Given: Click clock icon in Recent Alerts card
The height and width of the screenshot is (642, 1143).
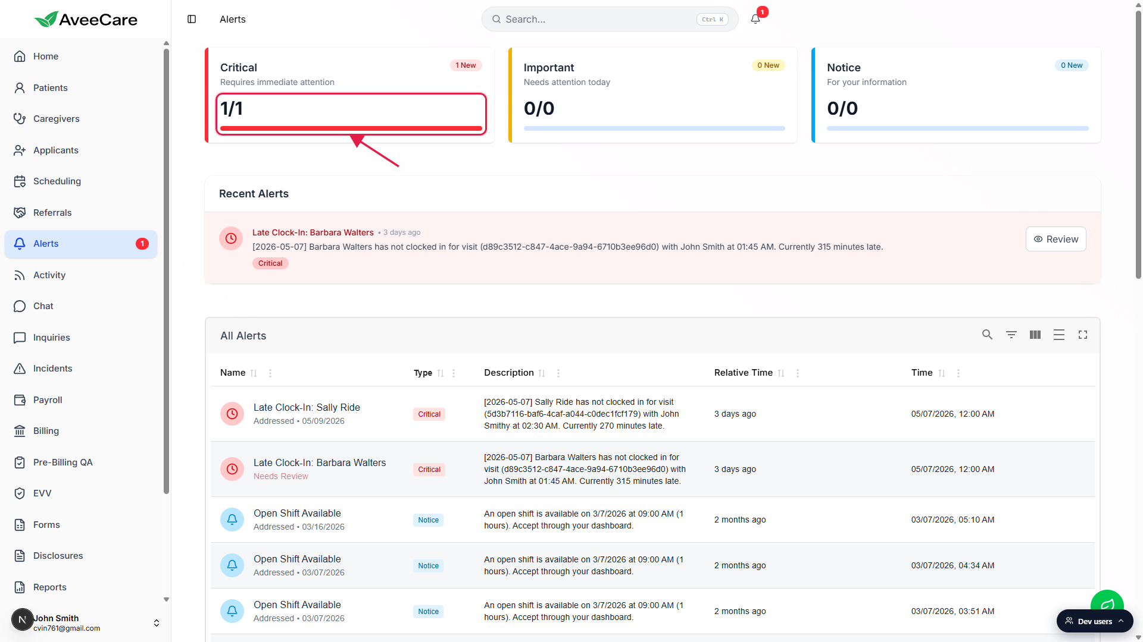Looking at the screenshot, I should click(x=231, y=238).
